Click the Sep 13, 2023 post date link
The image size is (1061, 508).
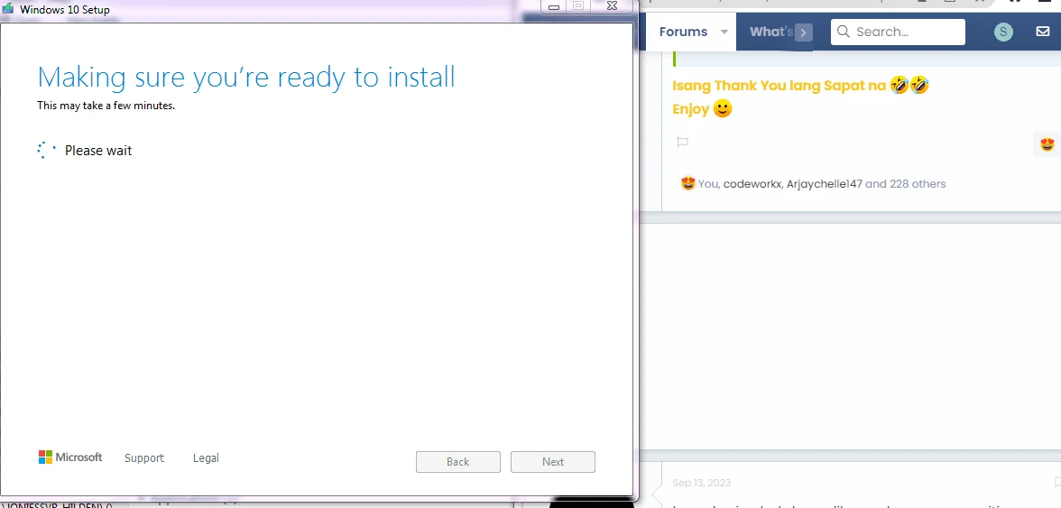pos(702,483)
